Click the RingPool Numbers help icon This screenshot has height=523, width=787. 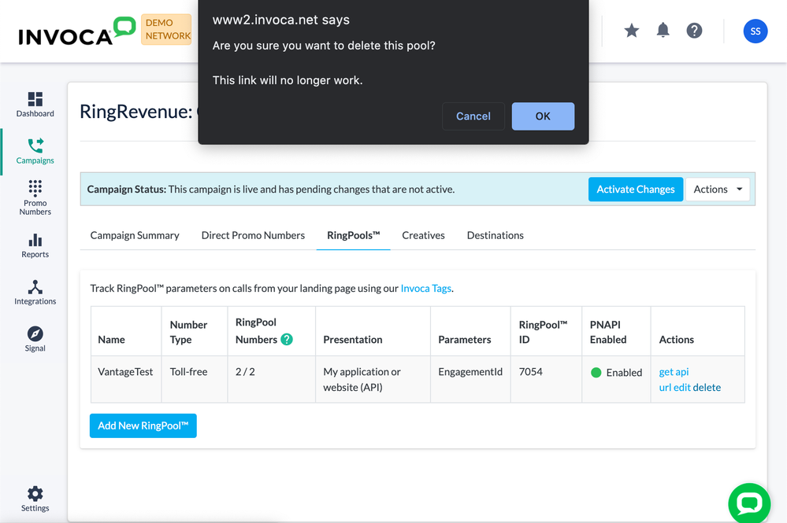tap(287, 340)
